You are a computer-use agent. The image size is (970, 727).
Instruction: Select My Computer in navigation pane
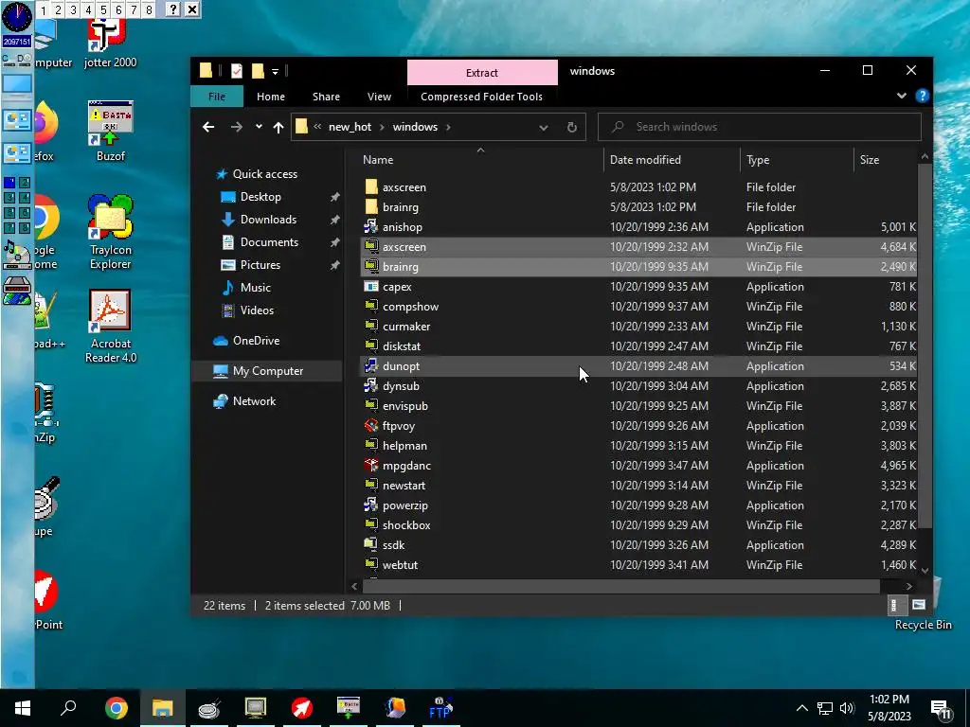268,370
